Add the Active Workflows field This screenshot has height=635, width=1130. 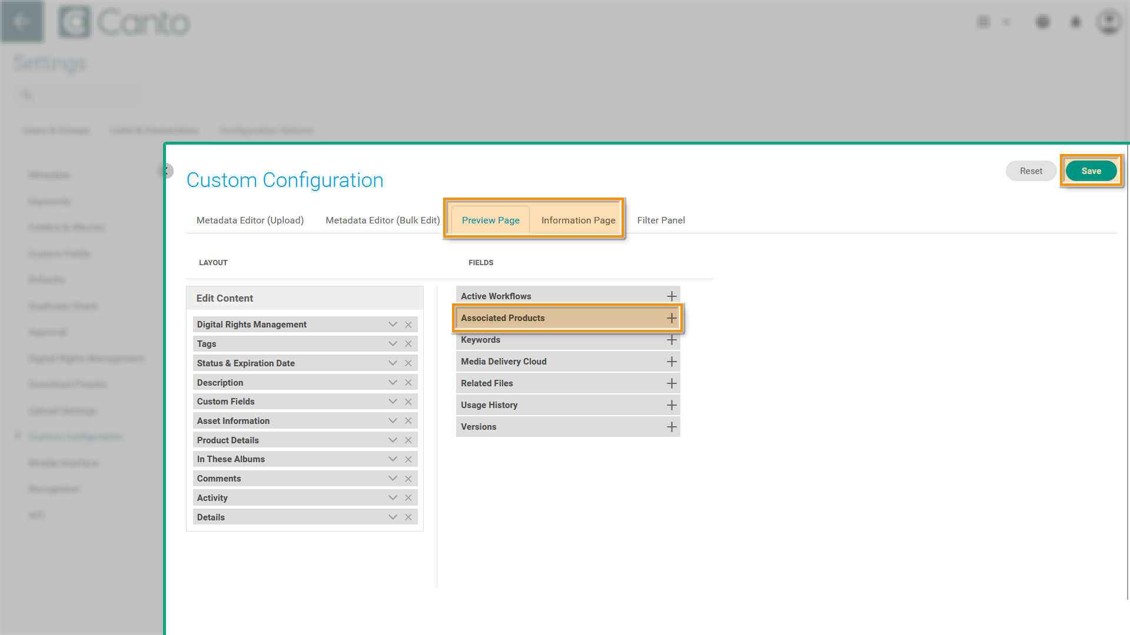[x=672, y=296]
